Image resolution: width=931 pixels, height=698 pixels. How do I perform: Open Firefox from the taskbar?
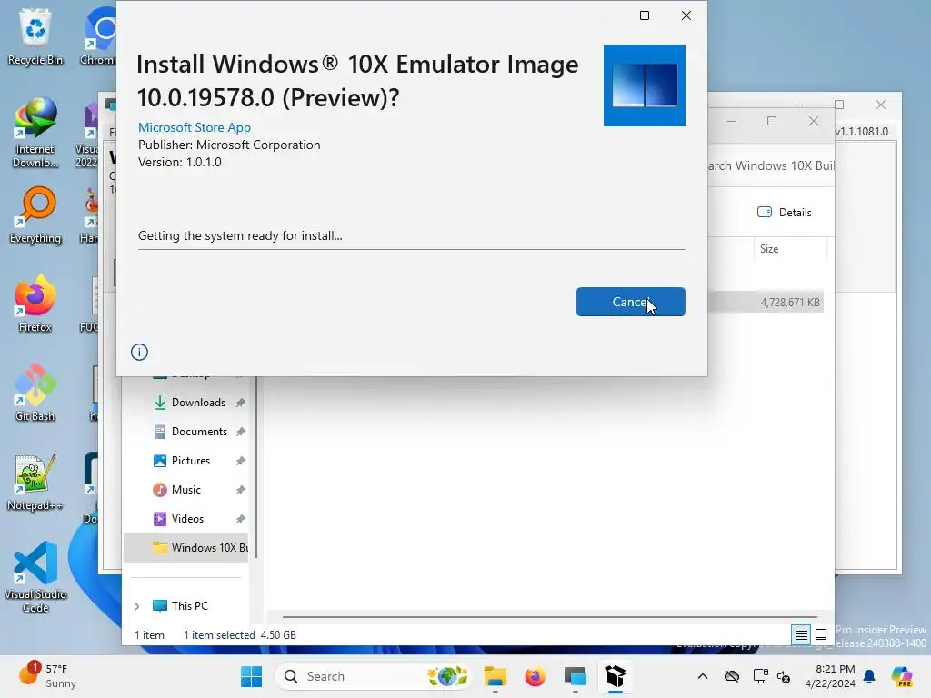[535, 676]
